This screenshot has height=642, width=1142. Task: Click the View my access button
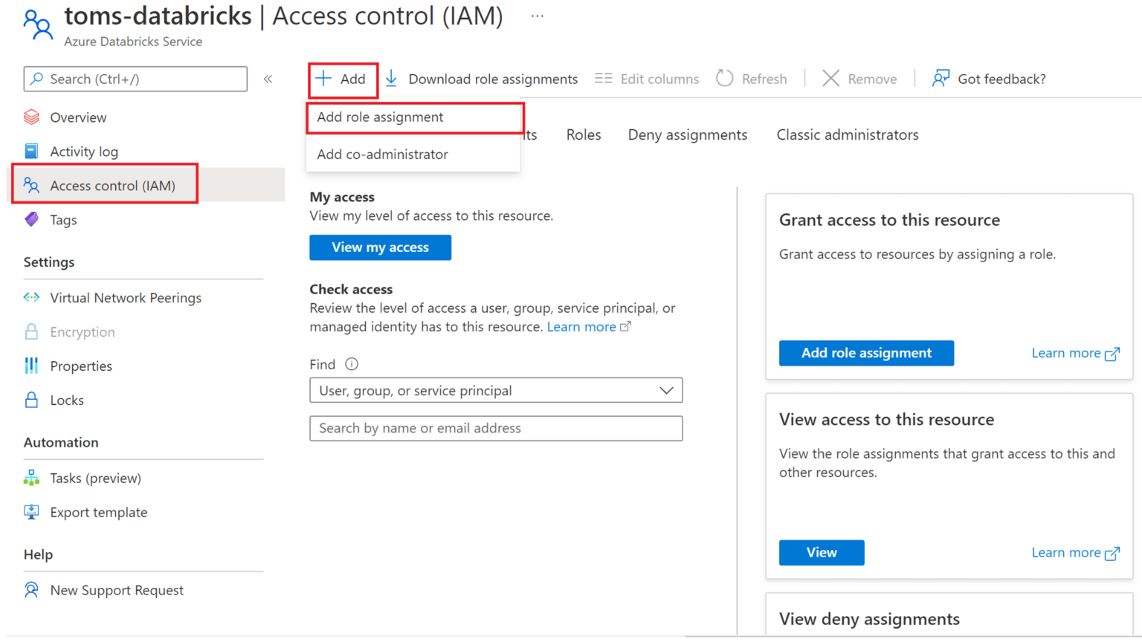(380, 247)
